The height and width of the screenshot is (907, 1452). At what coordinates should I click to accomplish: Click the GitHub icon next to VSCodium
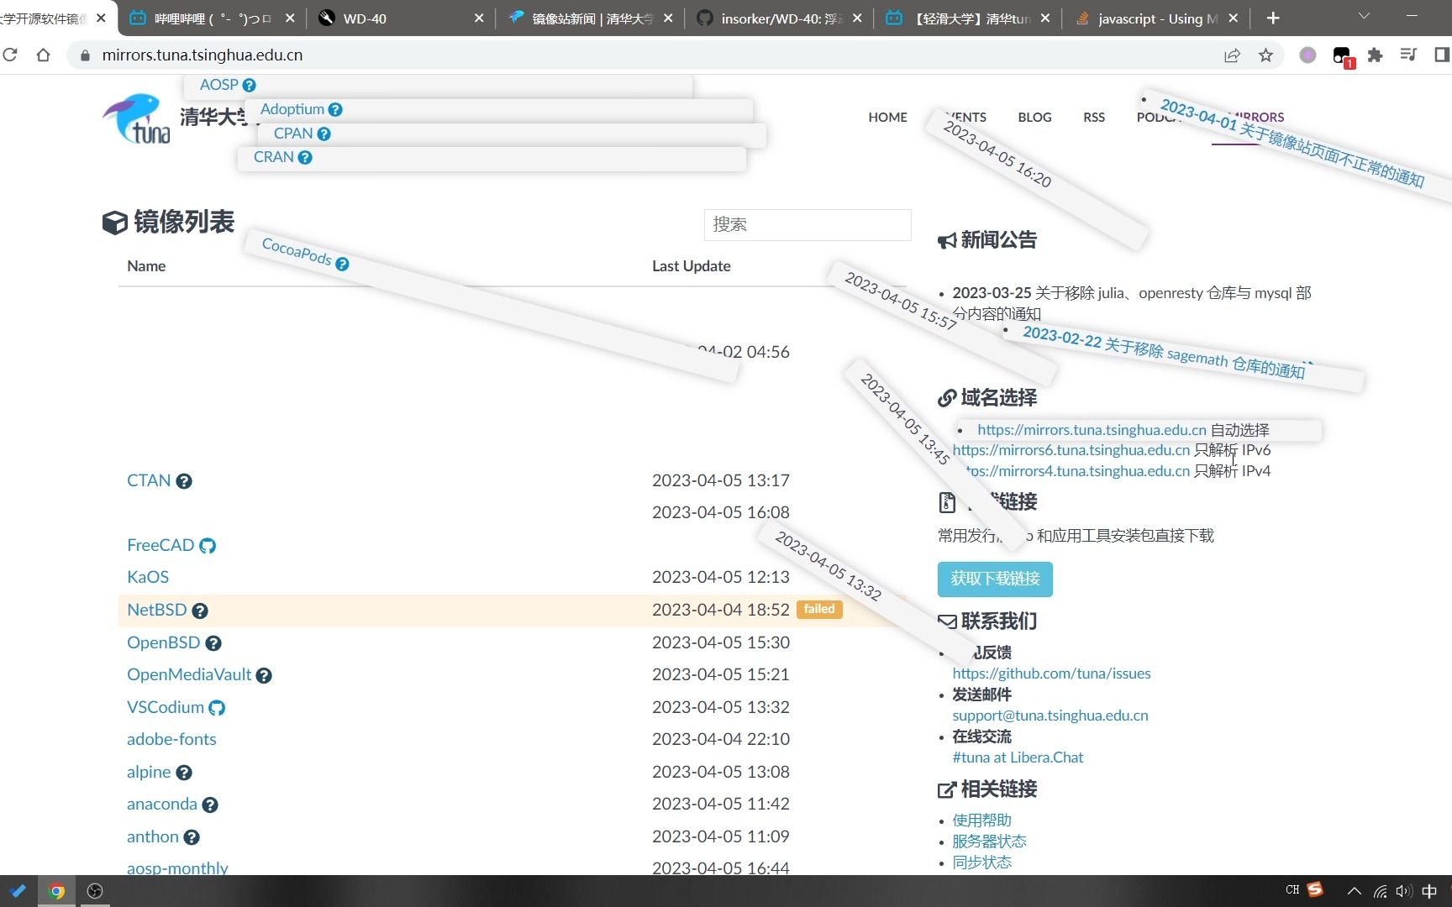tap(217, 708)
